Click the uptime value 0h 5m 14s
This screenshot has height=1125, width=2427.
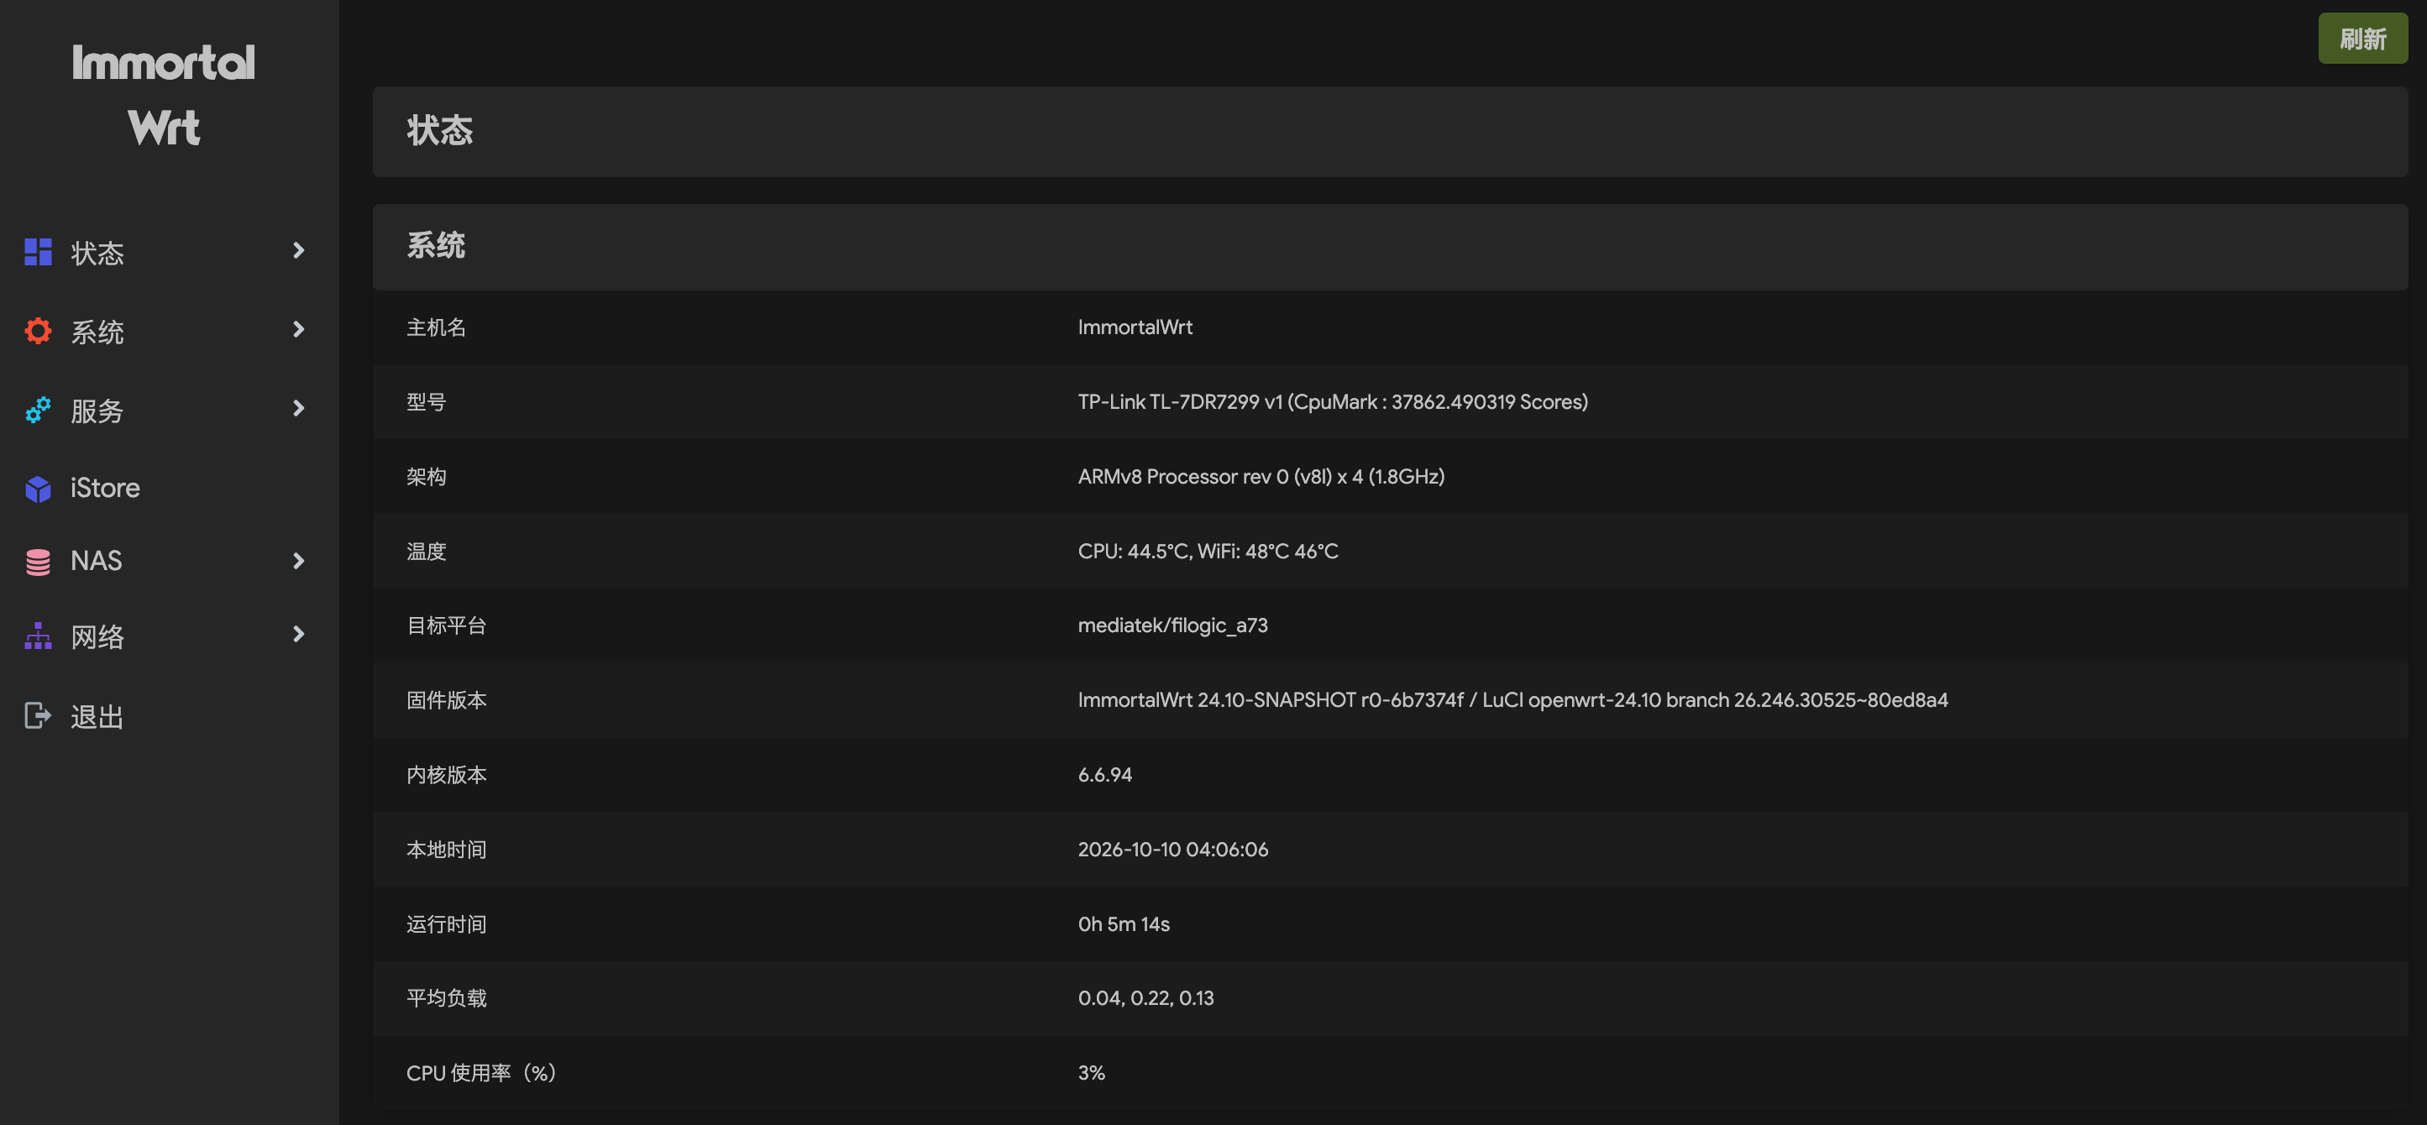tap(1124, 924)
